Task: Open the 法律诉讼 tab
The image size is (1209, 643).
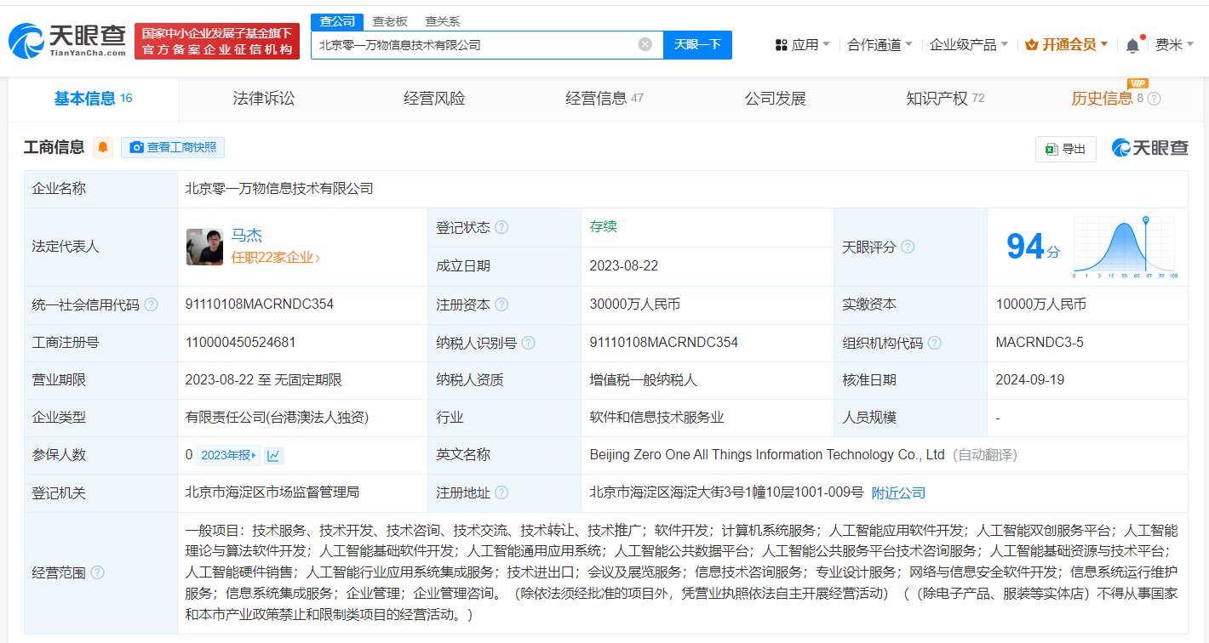Action: coord(264,99)
